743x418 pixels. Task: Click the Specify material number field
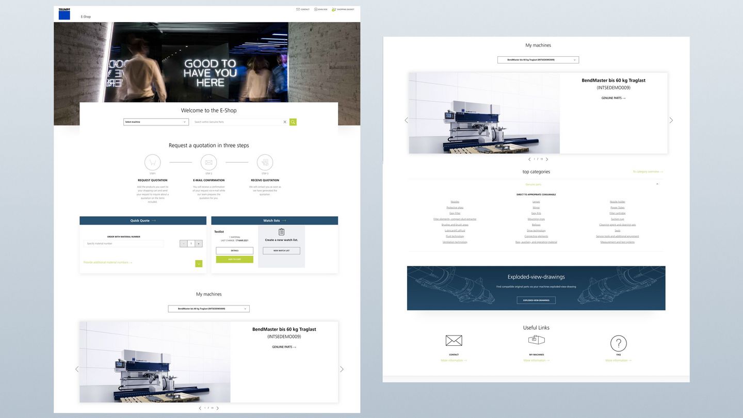tap(124, 244)
